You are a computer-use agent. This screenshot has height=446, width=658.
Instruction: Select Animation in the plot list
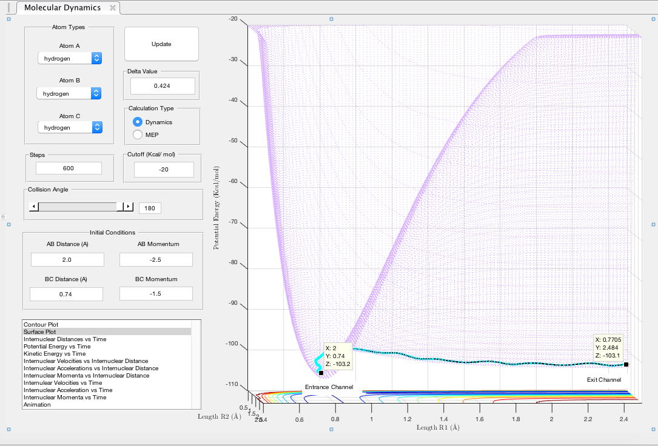click(107, 405)
